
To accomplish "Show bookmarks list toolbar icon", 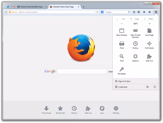I will (139, 12).
